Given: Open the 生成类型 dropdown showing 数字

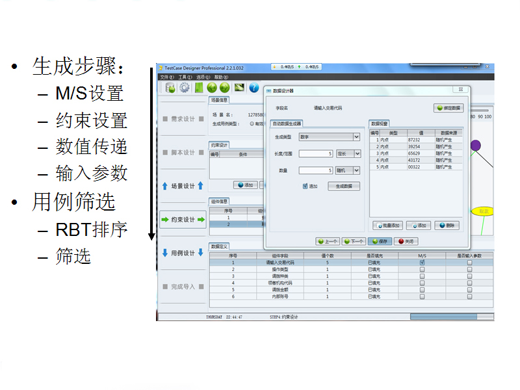Looking at the screenshot, I should [x=356, y=137].
